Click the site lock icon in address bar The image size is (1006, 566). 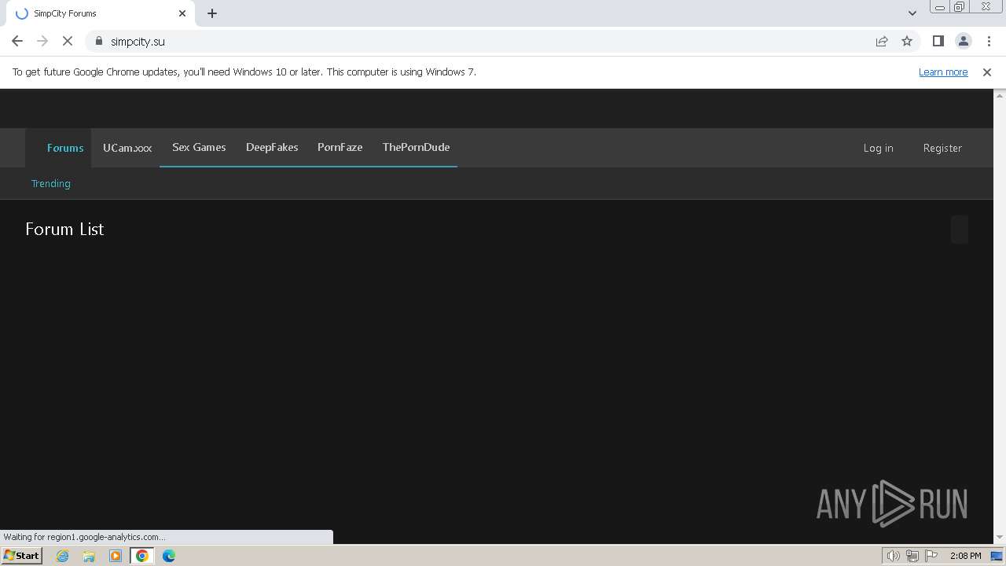99,41
